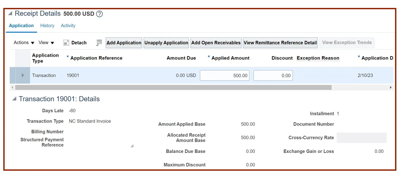Click the Unapply Application button
Screen dimensions: 401x175
pos(166,43)
